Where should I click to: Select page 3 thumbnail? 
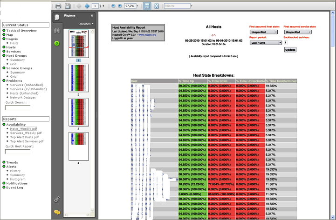(x=79, y=112)
